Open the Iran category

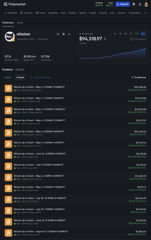click(x=112, y=13)
